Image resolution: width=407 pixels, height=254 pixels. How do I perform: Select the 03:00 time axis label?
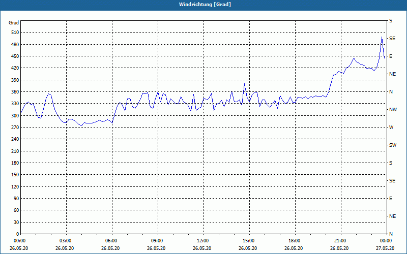tap(66, 241)
